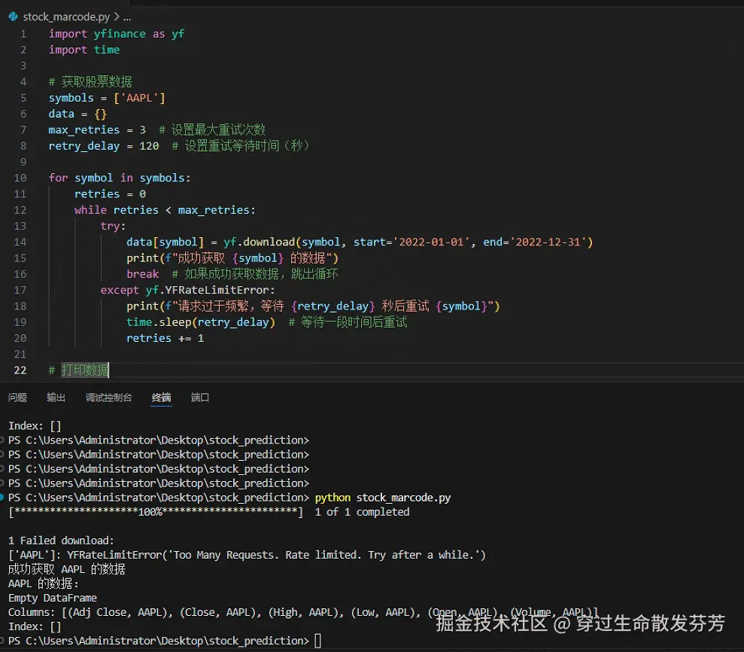Click 'AAPL 的数据:' terminal line
This screenshot has height=652, width=744.
click(44, 583)
